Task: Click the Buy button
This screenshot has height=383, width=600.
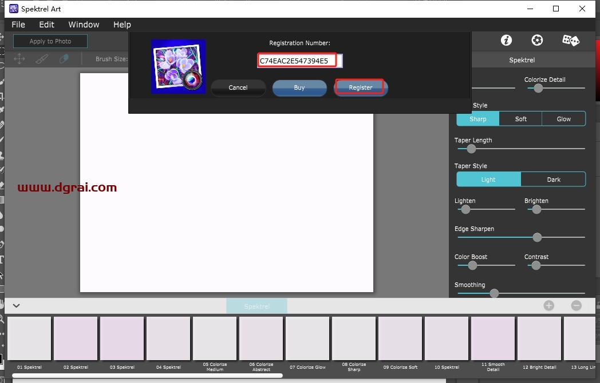Action: [299, 87]
